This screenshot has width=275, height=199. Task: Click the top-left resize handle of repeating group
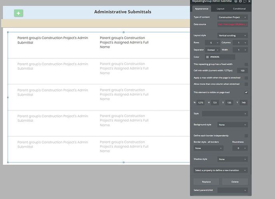click(8, 32)
